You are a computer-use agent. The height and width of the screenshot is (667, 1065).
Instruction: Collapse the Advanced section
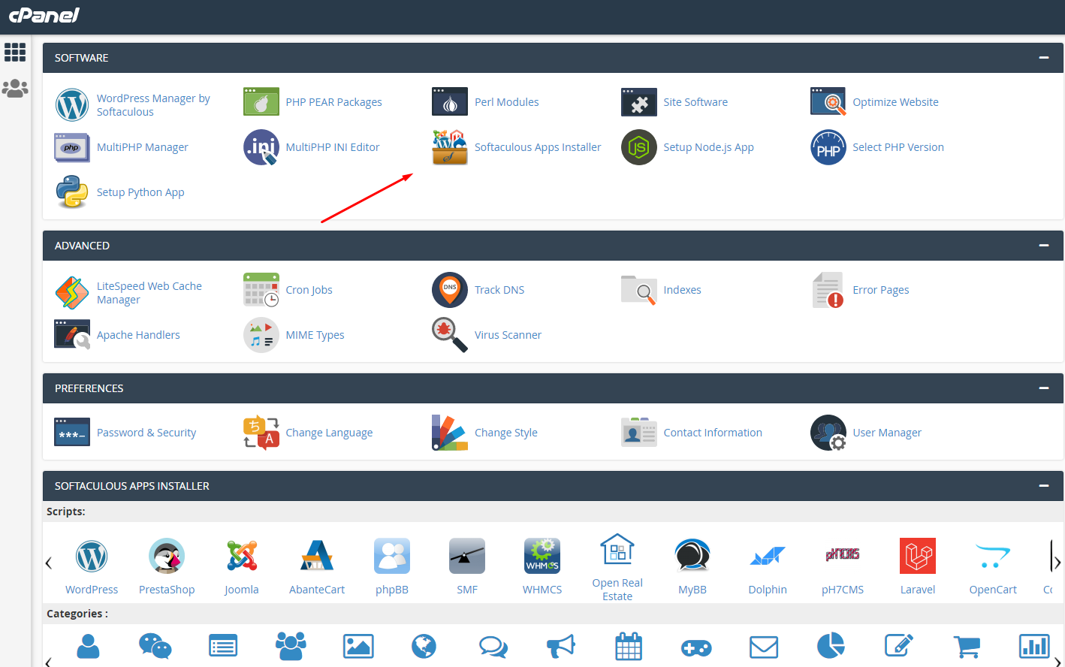click(x=1043, y=246)
